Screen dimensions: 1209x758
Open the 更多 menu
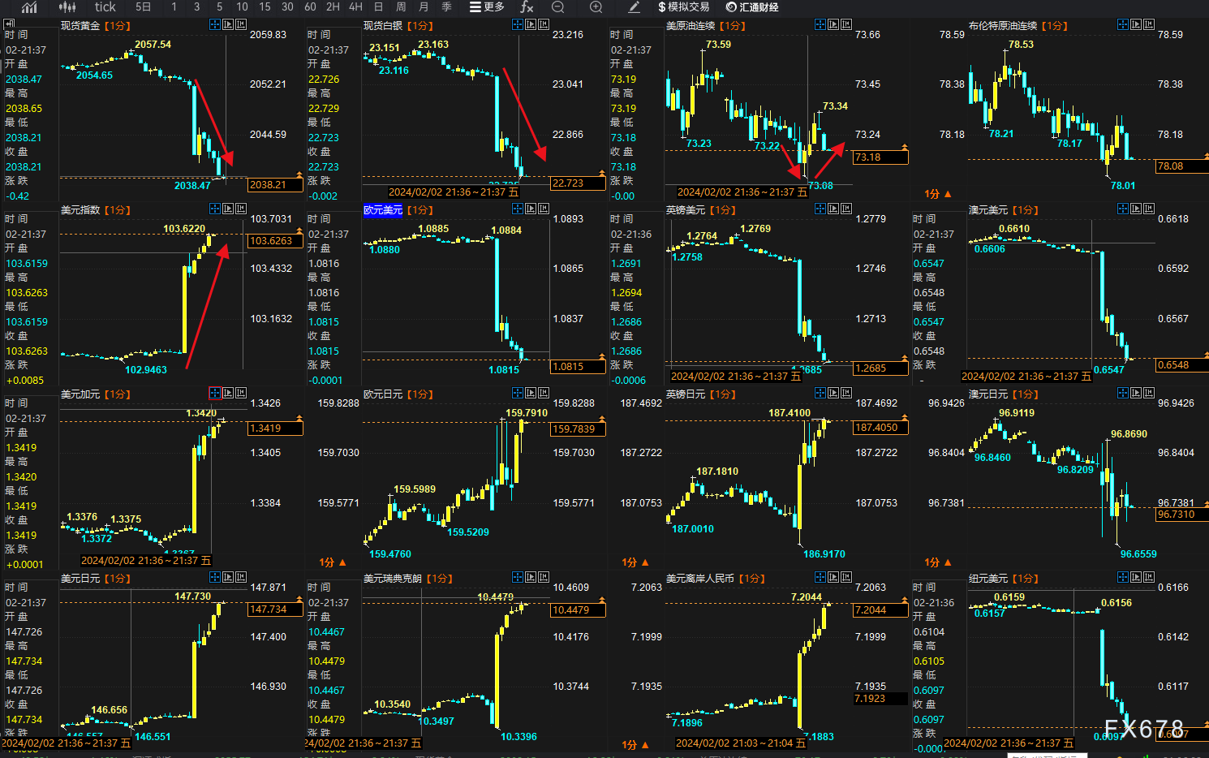click(x=487, y=7)
